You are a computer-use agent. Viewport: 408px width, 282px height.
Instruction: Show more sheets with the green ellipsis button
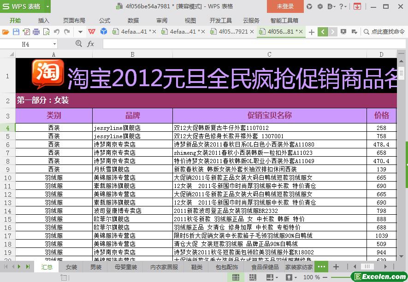(322, 267)
